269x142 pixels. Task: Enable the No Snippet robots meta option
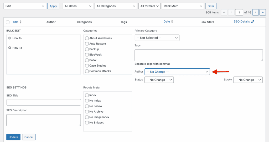pyautogui.click(x=87, y=123)
